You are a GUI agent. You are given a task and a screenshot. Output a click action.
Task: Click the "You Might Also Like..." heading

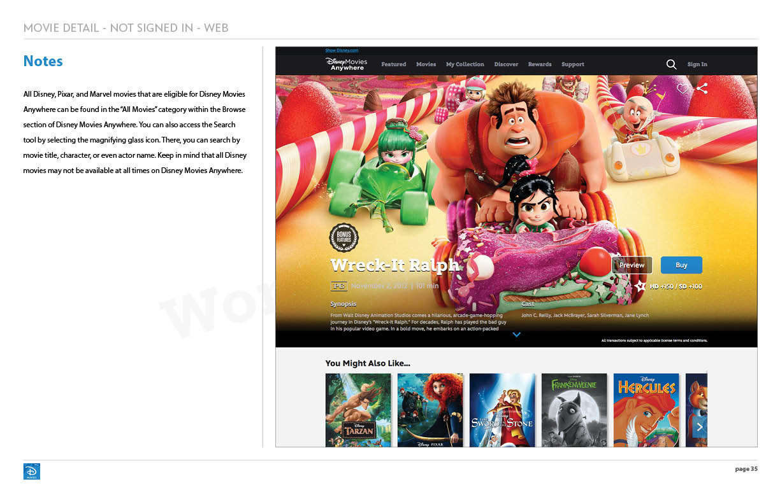point(368,363)
